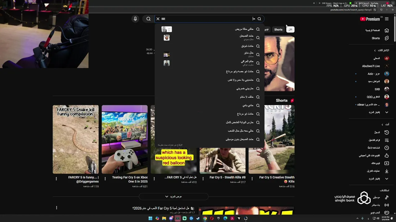This screenshot has width=396, height=222.
Task: Select the Shorts filter chip
Action: pyautogui.click(x=278, y=30)
